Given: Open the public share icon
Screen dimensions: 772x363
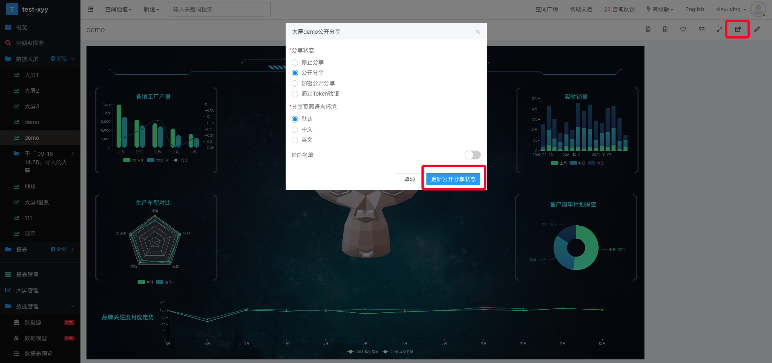Looking at the screenshot, I should (x=738, y=29).
